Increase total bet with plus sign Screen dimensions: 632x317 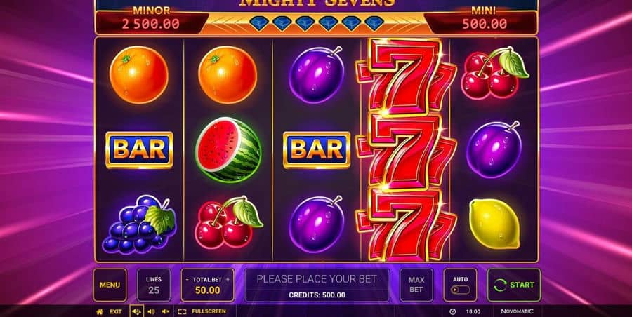click(228, 280)
